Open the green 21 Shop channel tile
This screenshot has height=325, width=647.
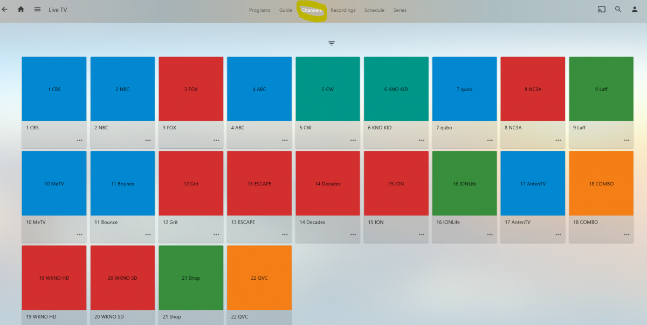191,278
